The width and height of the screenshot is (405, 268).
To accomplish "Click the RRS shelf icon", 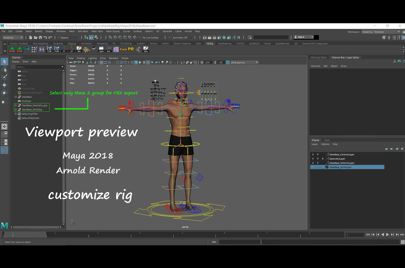I will tap(19, 49).
